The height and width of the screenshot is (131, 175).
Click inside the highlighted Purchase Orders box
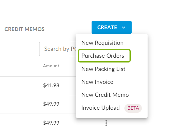pyautogui.click(x=104, y=56)
